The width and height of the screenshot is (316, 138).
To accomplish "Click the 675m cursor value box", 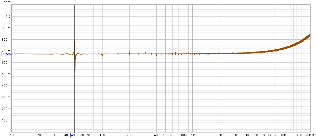I will tap(7, 54).
